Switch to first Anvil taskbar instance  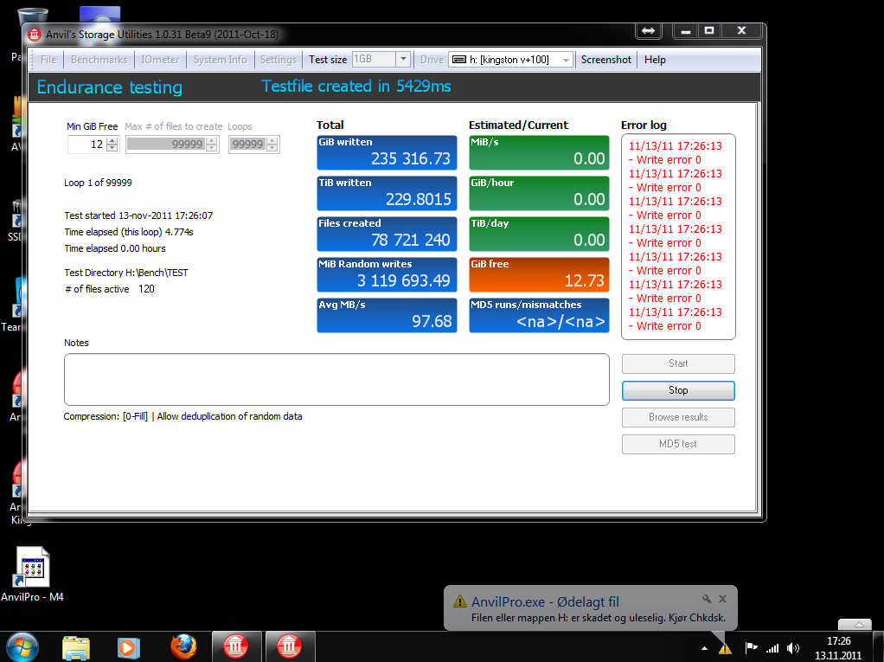235,646
